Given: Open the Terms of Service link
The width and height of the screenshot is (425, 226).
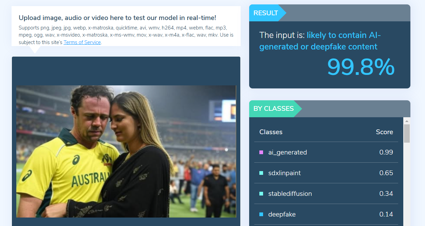Looking at the screenshot, I should pyautogui.click(x=82, y=42).
